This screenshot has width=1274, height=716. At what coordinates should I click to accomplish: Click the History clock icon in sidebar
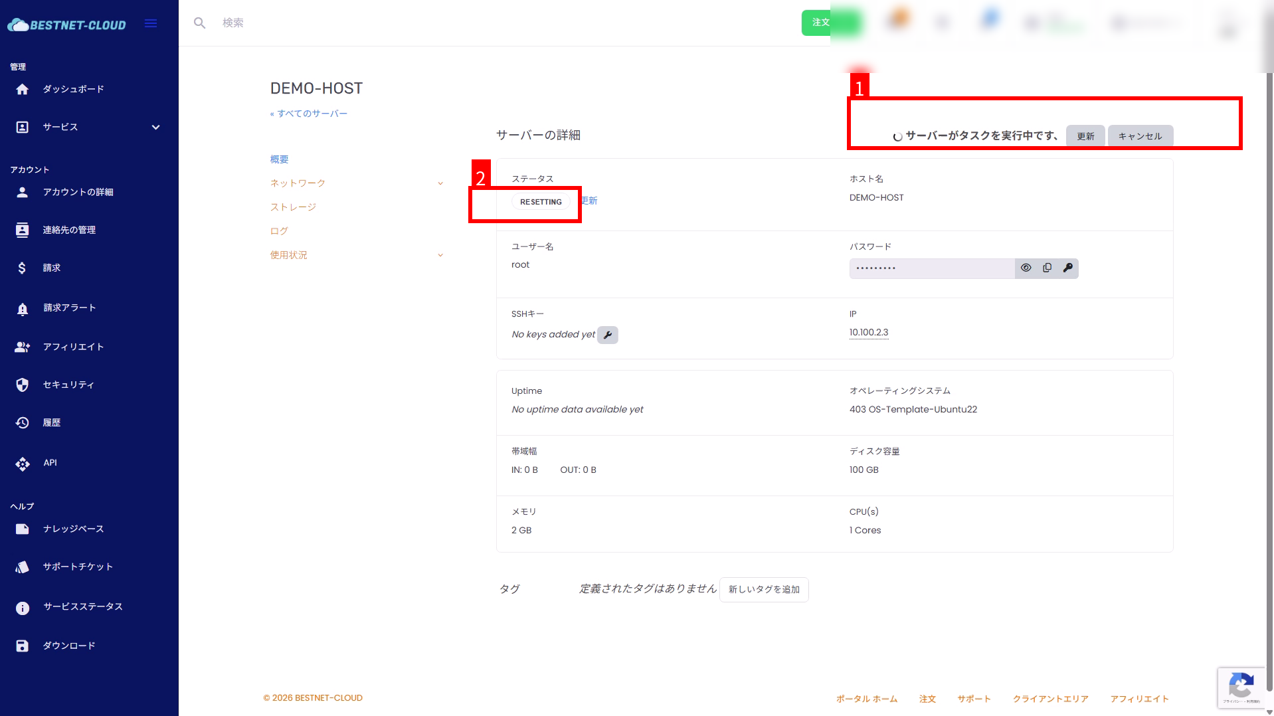coord(23,423)
